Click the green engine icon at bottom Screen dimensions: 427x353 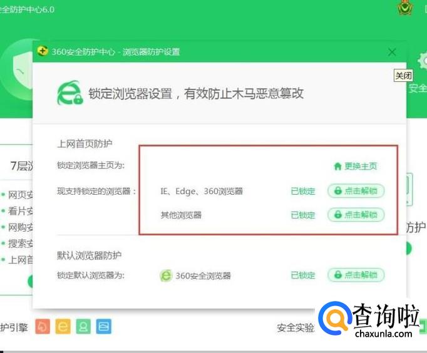click(x=83, y=326)
